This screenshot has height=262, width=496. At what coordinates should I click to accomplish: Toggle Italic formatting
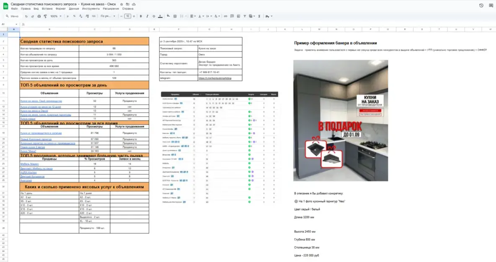(147, 16)
